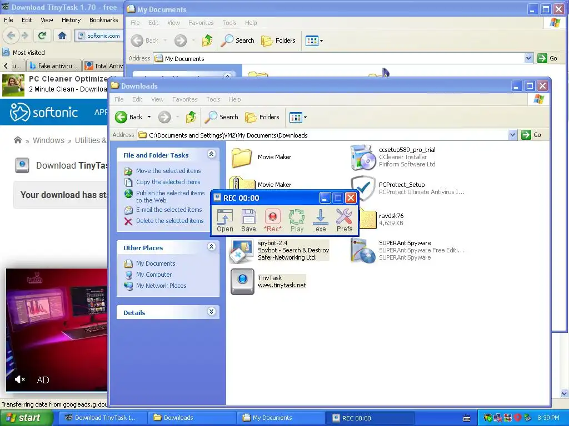Open browser Bookmarks menu

[x=104, y=21]
